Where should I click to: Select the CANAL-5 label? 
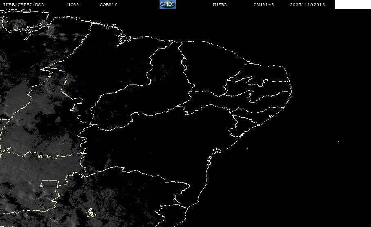(264, 5)
